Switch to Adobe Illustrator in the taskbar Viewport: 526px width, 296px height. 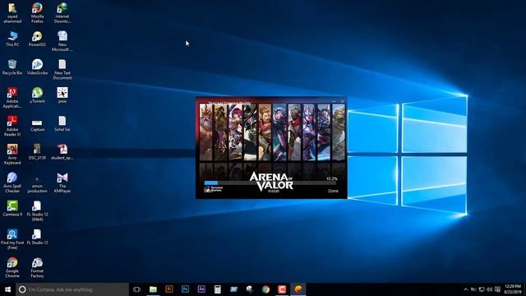(169, 289)
